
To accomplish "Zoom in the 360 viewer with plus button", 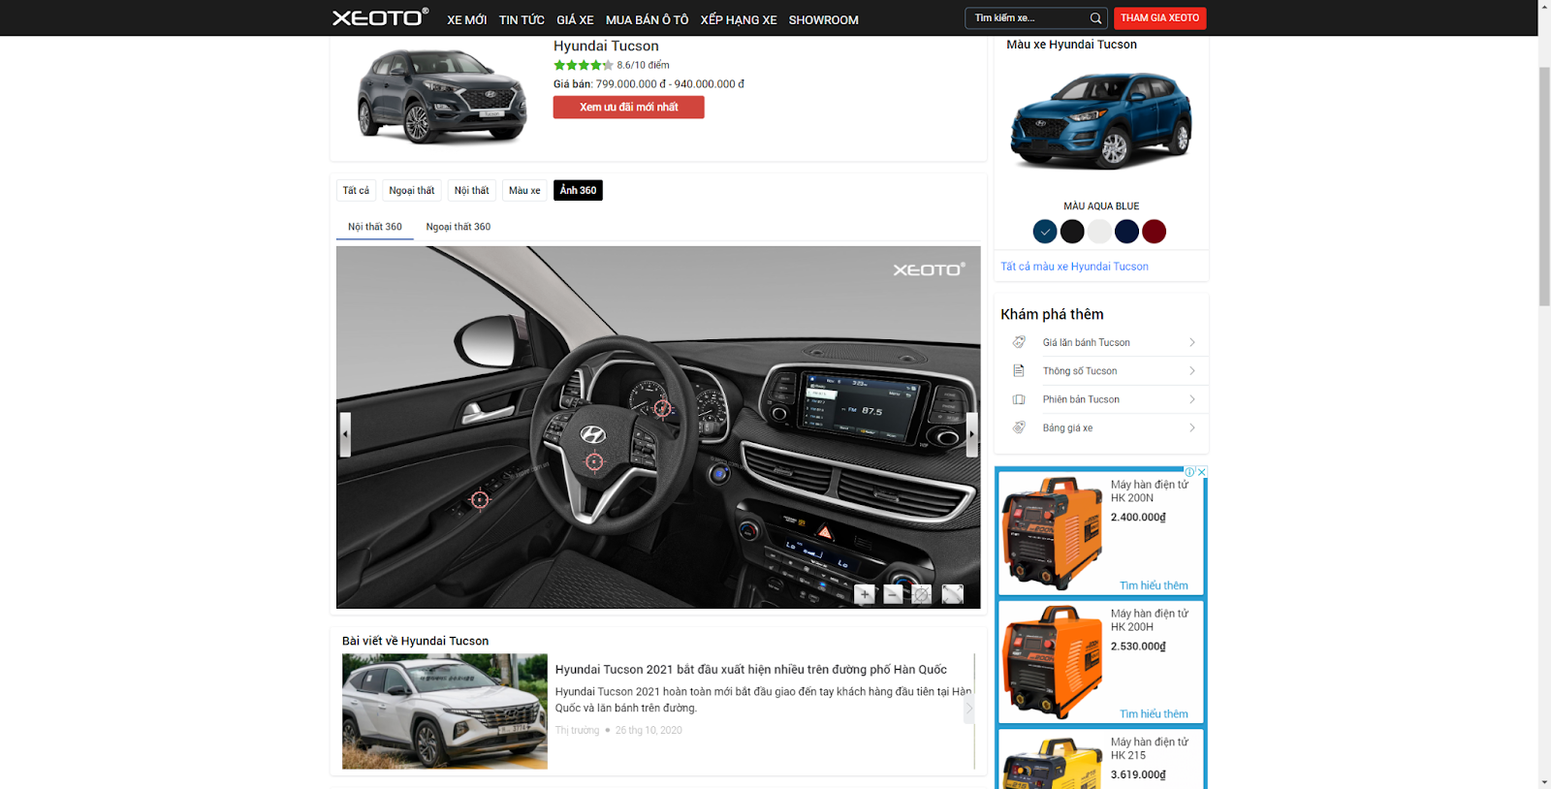I will (x=865, y=594).
